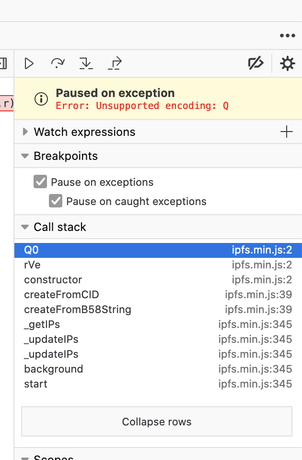Uncheck Pause on exceptions

coord(40,182)
